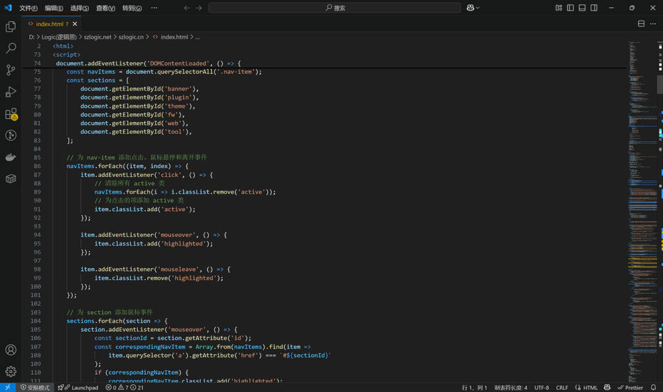Open the Run and Debug view
This screenshot has height=392, width=663.
(11, 91)
